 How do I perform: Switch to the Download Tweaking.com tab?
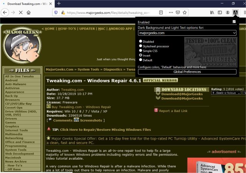(27, 4)
